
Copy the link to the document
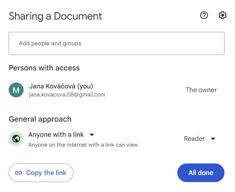(x=41, y=173)
